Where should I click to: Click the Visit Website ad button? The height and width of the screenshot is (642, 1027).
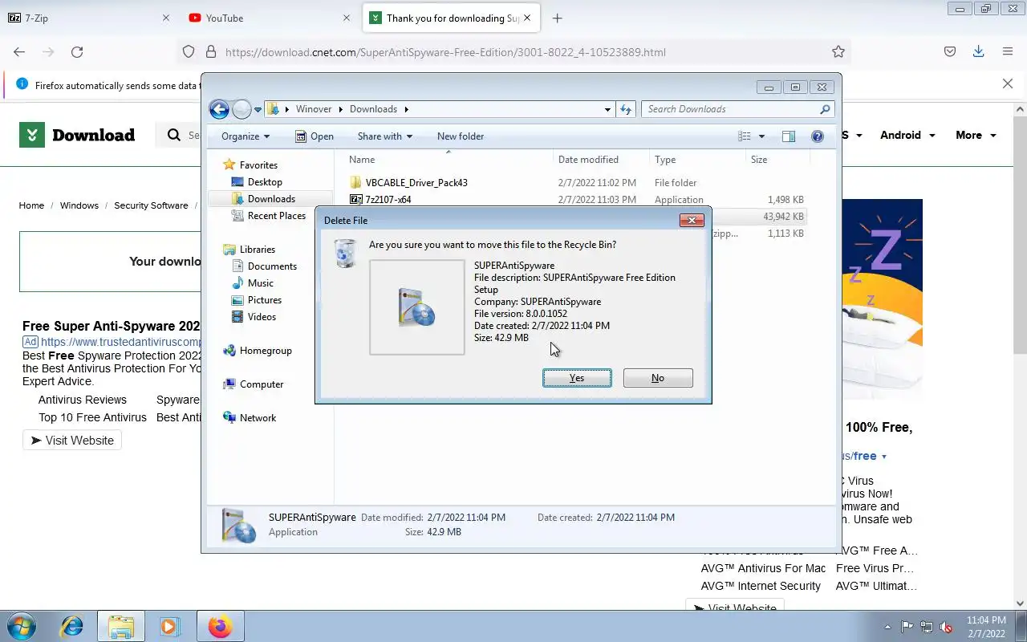[x=72, y=440]
